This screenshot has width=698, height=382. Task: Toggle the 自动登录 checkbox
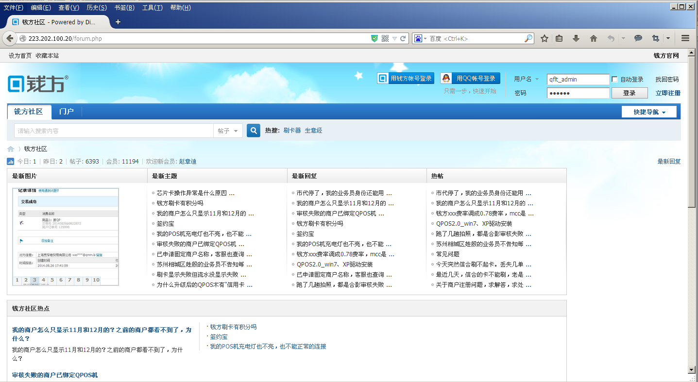(614, 79)
